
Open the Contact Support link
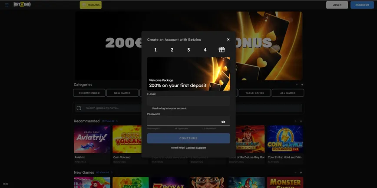coord(196,148)
